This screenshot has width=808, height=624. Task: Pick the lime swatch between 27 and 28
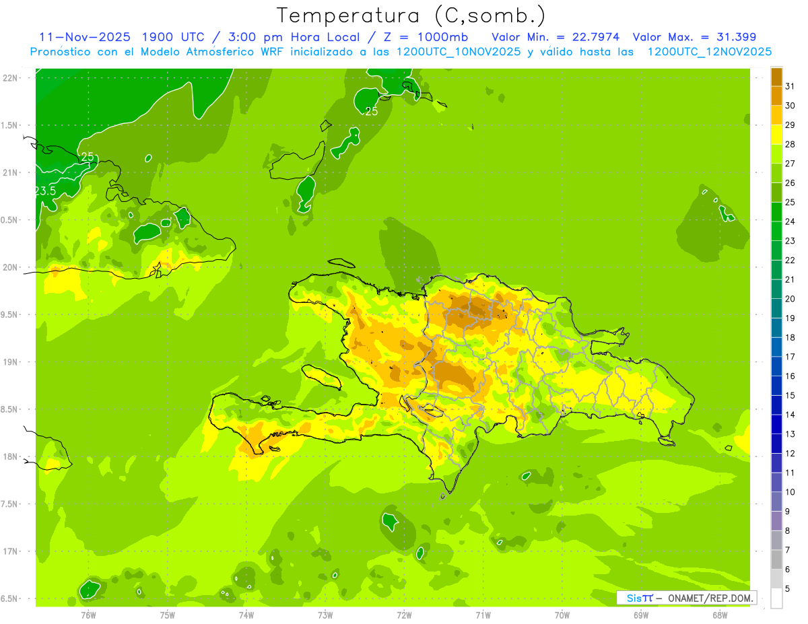776,154
